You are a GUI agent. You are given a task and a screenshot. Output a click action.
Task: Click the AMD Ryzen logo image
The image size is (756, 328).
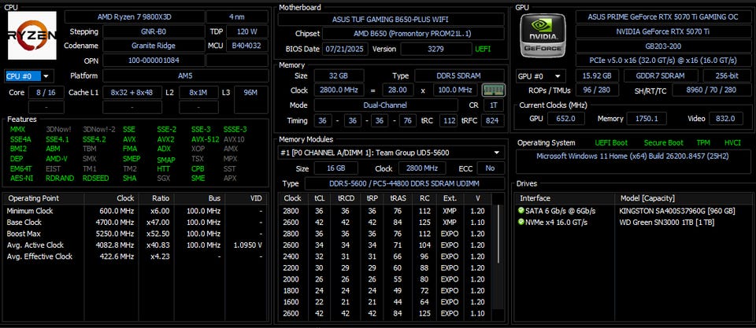(x=31, y=35)
